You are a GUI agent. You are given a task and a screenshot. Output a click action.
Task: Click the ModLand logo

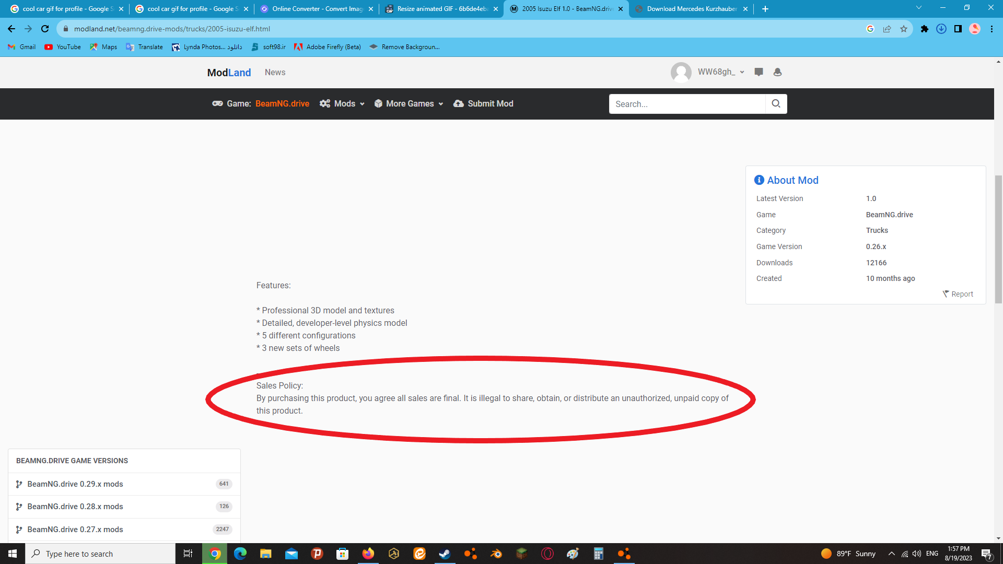229,73
